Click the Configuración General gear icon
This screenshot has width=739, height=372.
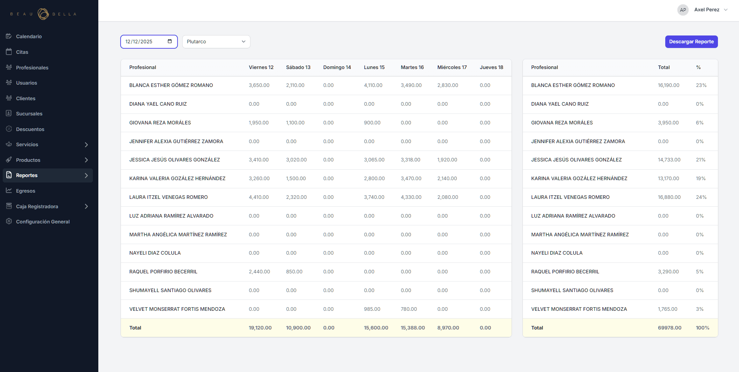(x=9, y=221)
